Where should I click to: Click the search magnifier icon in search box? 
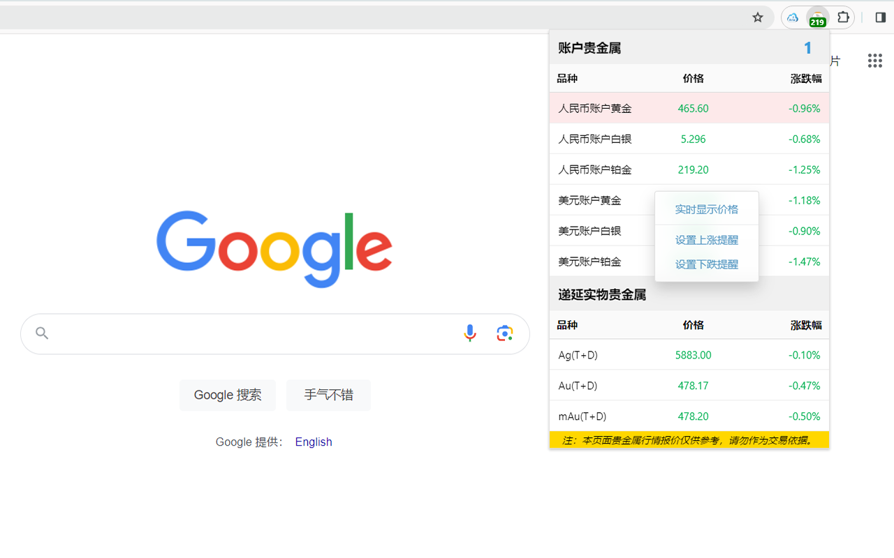click(x=42, y=333)
